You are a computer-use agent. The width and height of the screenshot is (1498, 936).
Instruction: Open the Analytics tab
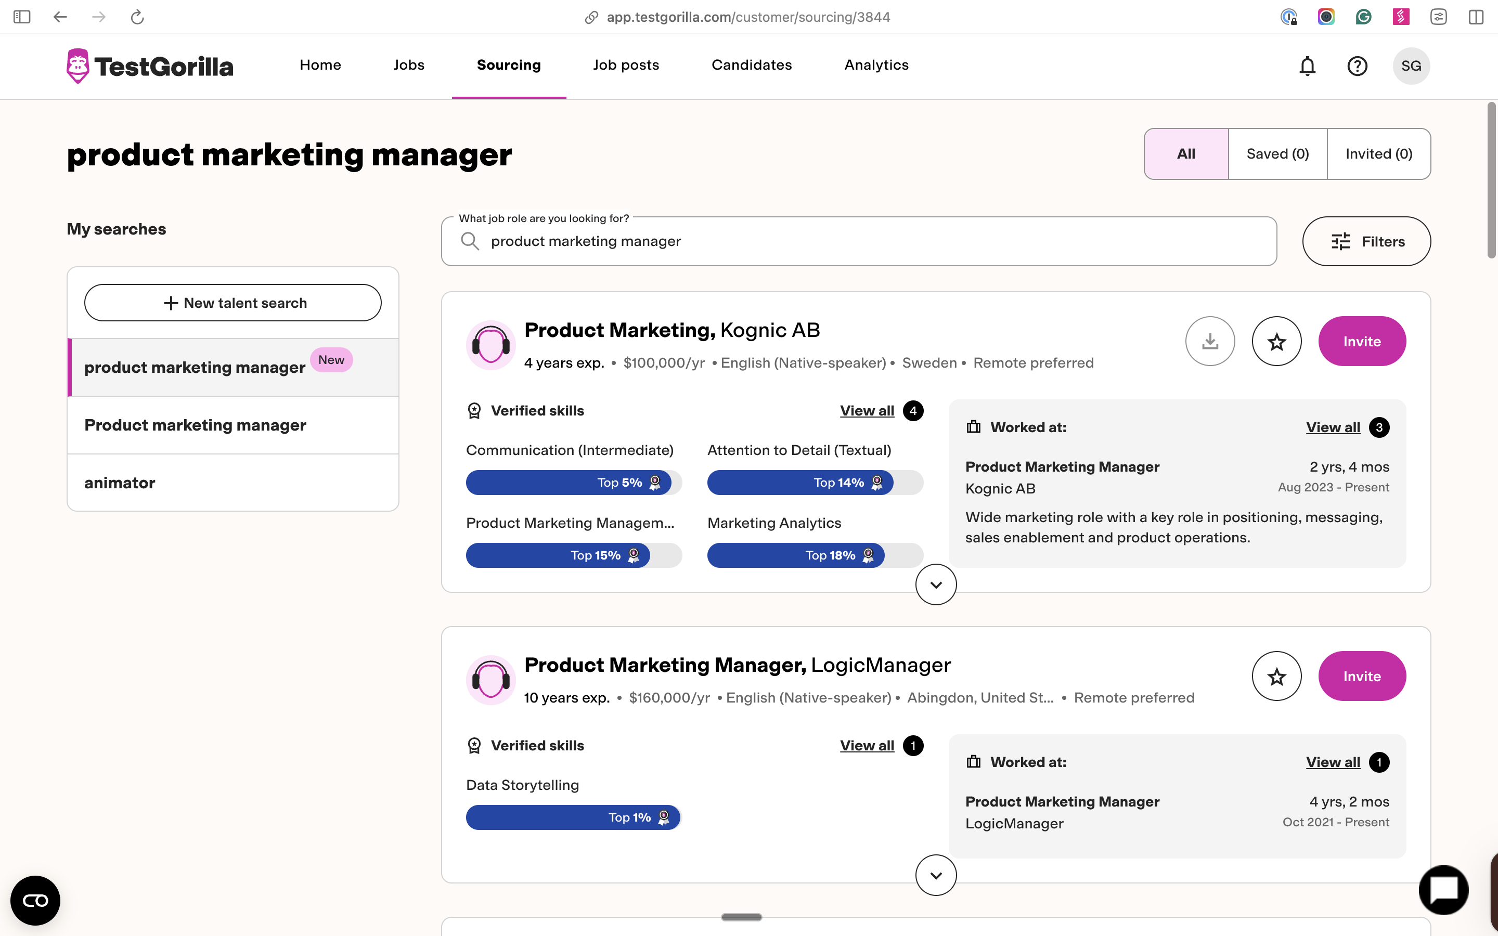[x=876, y=65]
